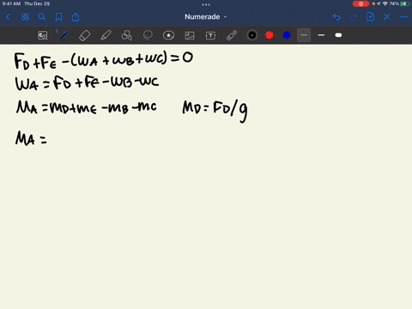The height and width of the screenshot is (309, 412).
Task: Choose the black pen color
Action: [252, 35]
